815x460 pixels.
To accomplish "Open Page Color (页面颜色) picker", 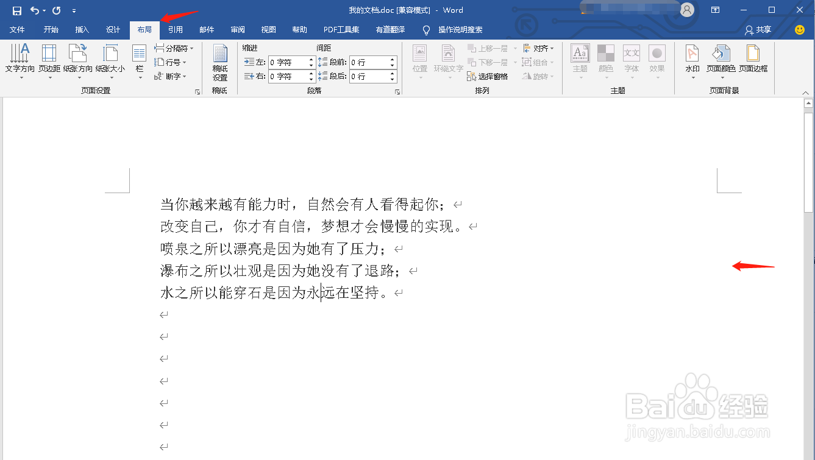I will click(721, 62).
